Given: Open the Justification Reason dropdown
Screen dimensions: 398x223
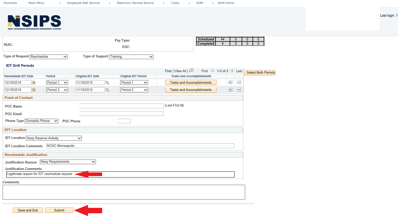Looking at the screenshot, I should (68, 162).
